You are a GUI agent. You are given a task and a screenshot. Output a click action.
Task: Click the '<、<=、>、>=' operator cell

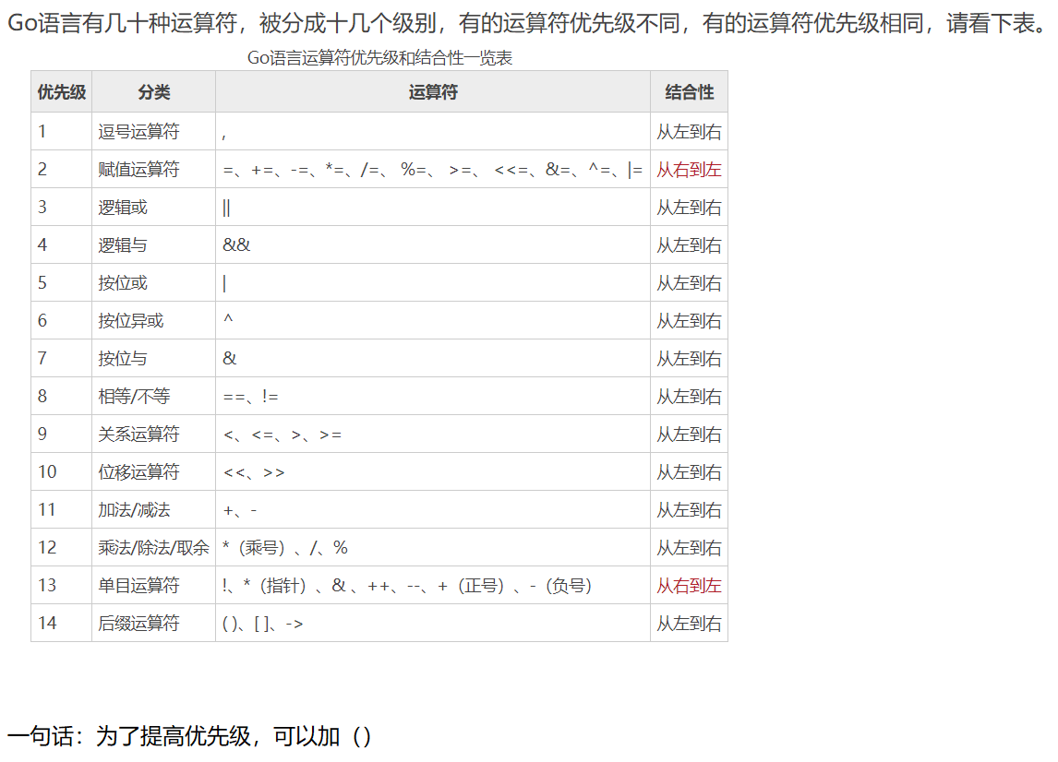click(x=432, y=434)
